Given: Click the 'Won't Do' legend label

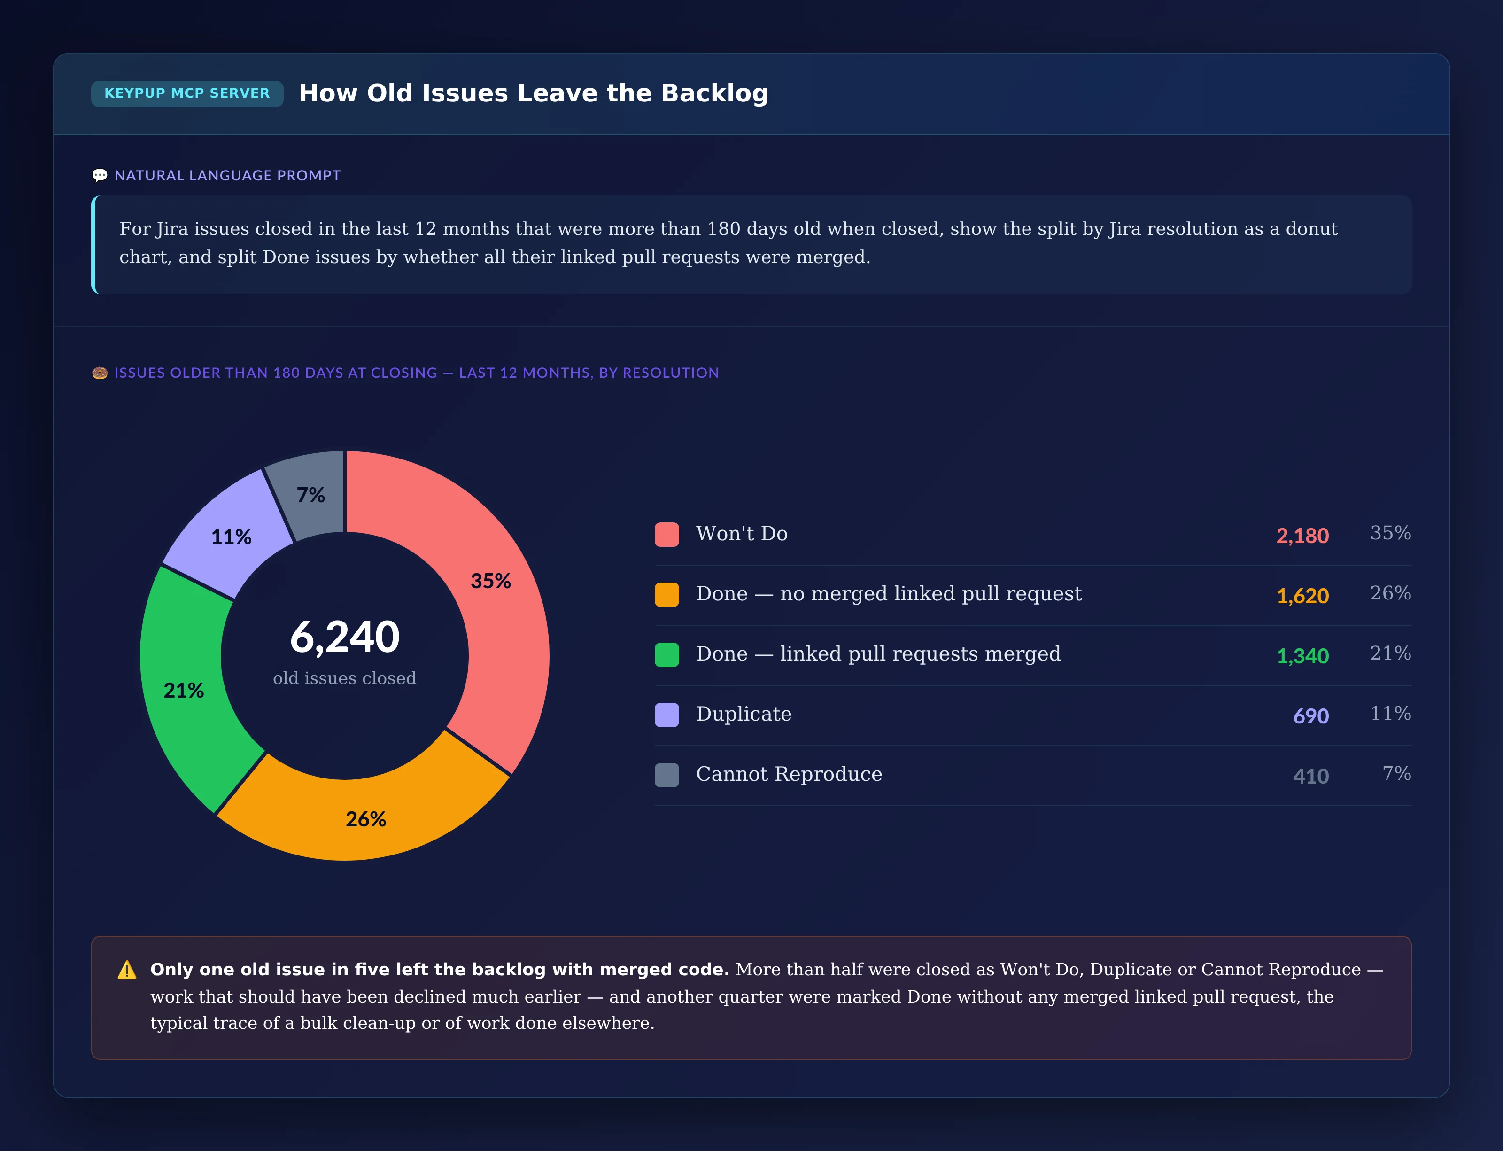Looking at the screenshot, I should click(742, 534).
